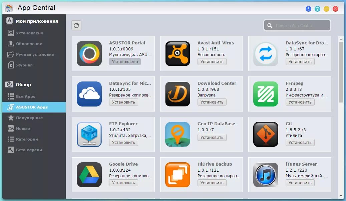Open the FTP Explorer app icon
Image resolution: width=346 pixels, height=201 pixels.
(89, 134)
